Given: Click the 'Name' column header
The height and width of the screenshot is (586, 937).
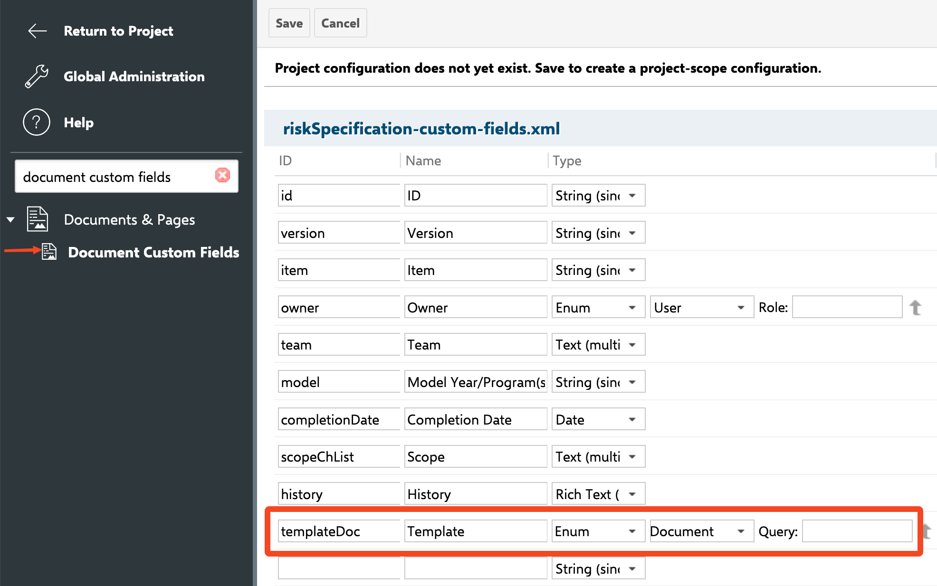Looking at the screenshot, I should click(x=423, y=161).
